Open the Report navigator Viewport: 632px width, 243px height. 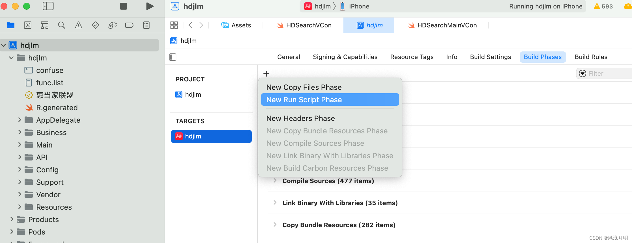click(x=146, y=25)
